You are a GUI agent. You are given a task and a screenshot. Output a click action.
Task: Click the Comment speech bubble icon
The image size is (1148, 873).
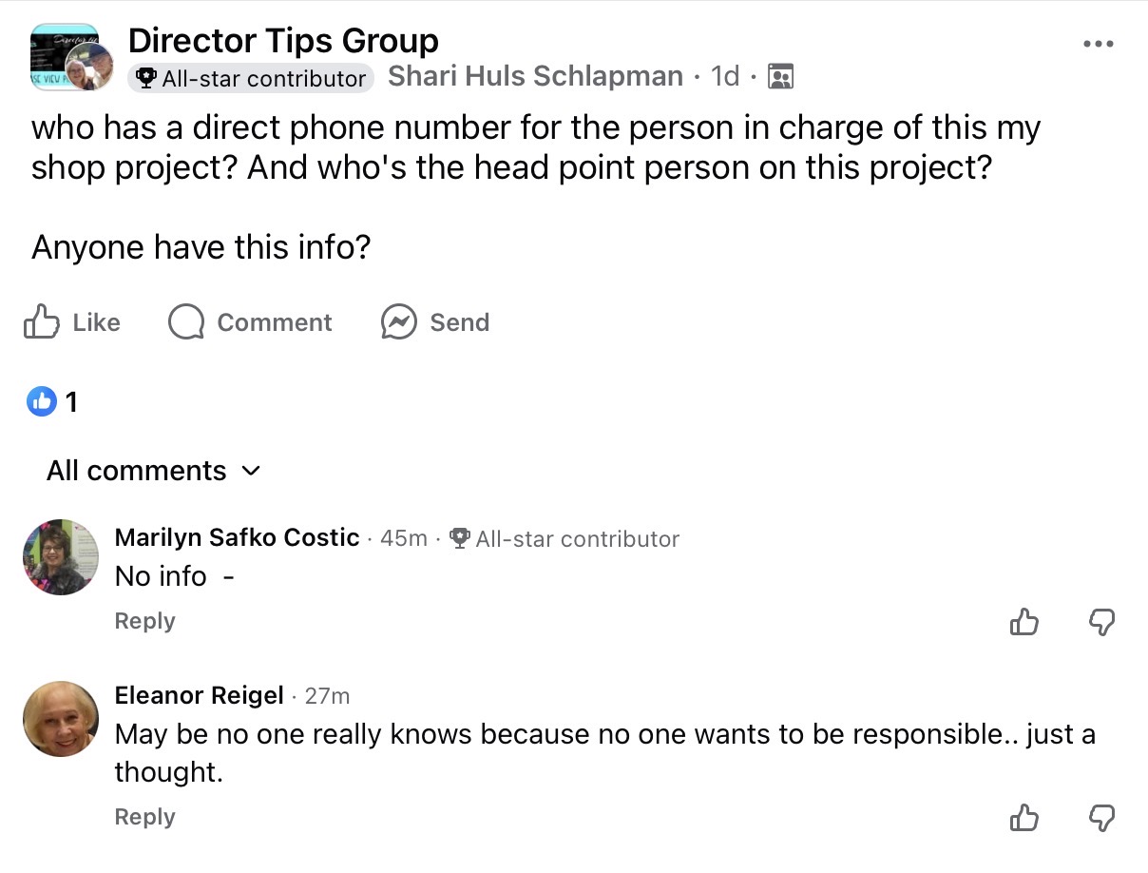click(186, 322)
